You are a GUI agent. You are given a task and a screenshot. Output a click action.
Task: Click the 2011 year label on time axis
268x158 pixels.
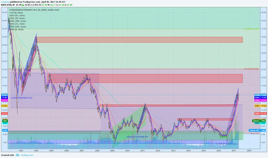coord(143,151)
